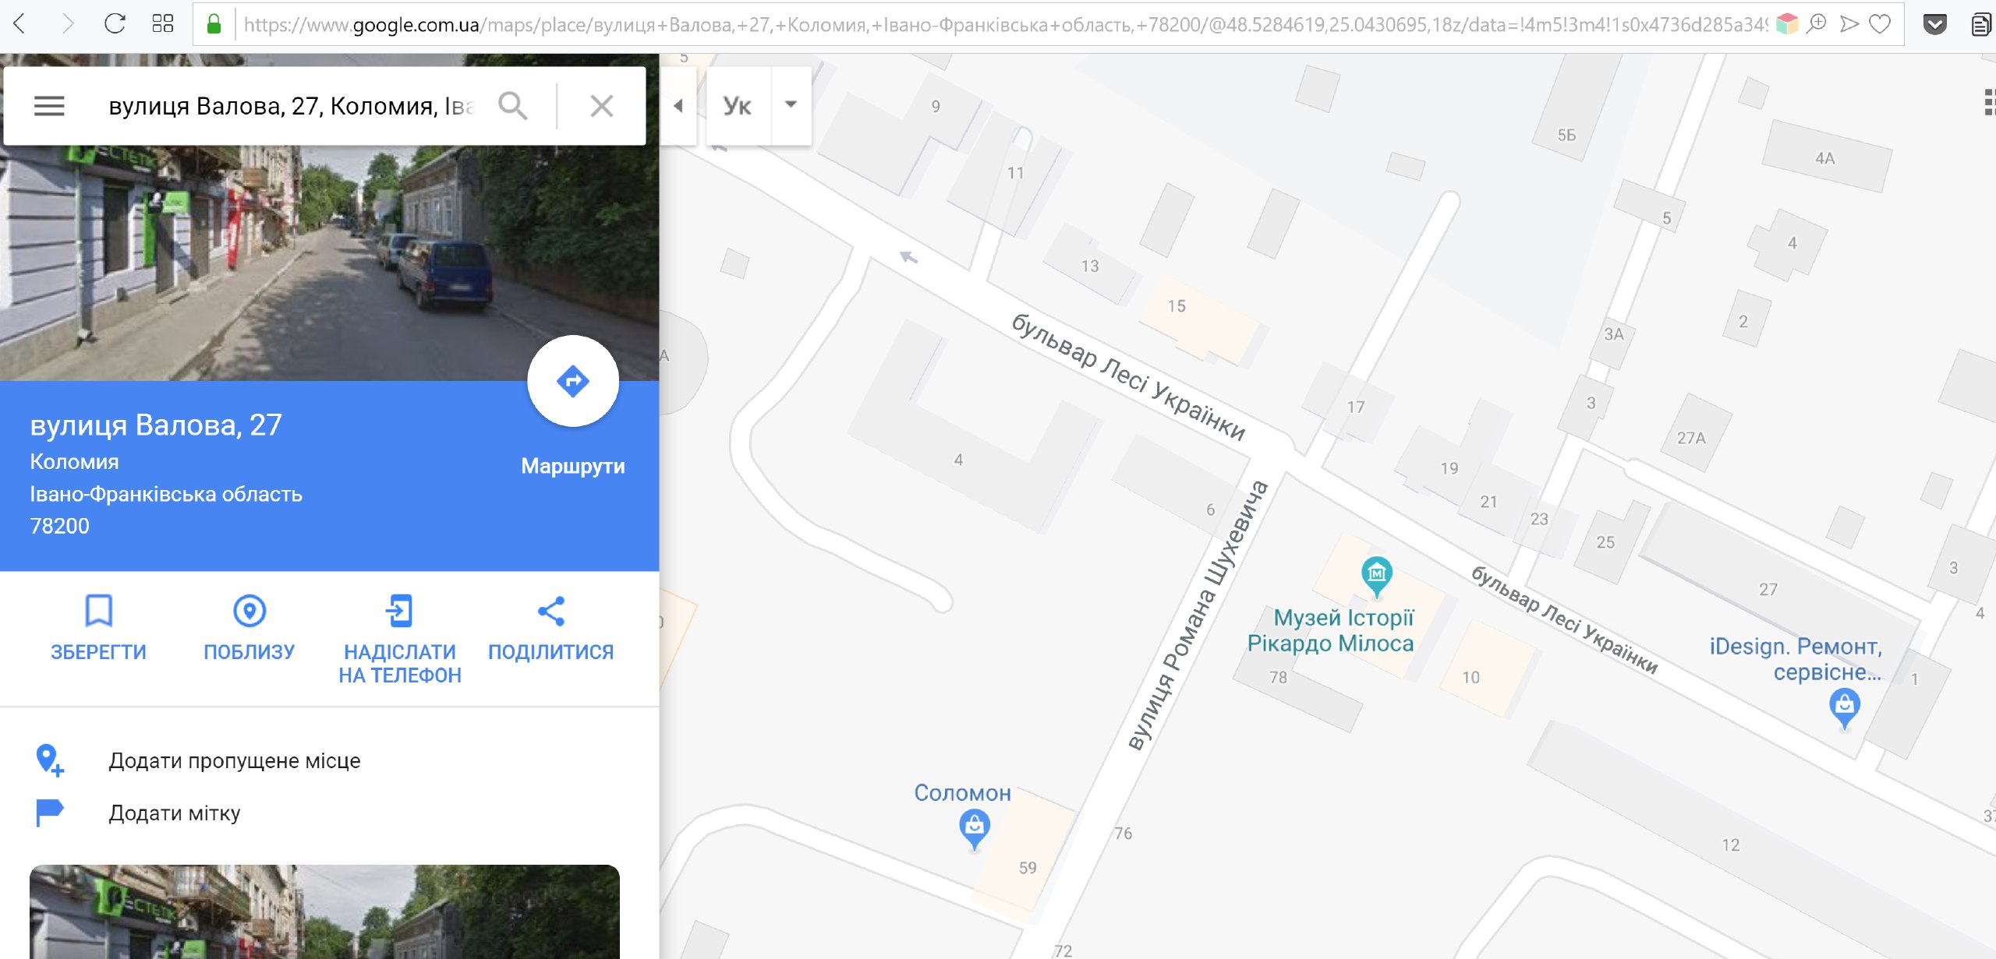Collapse the side panel arrow
Viewport: 1996px width, 959px height.
click(x=678, y=106)
